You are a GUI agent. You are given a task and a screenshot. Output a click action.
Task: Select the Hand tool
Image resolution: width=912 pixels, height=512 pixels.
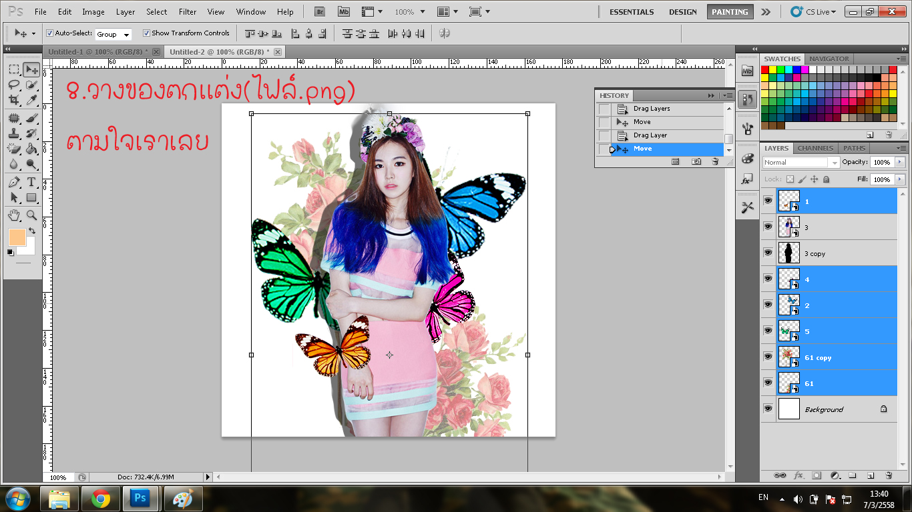click(x=14, y=215)
